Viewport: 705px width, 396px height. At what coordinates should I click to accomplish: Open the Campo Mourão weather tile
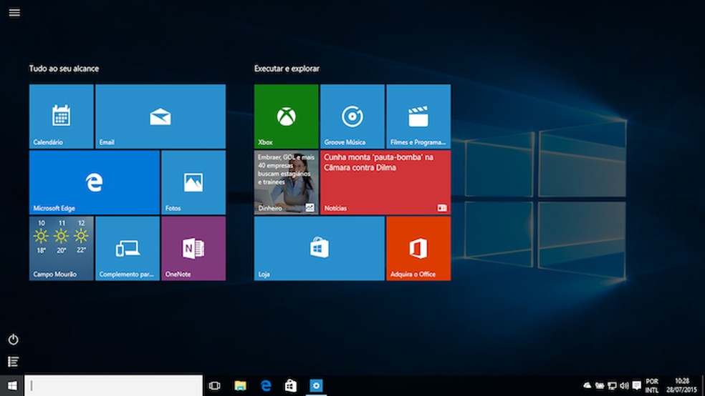pyautogui.click(x=61, y=248)
